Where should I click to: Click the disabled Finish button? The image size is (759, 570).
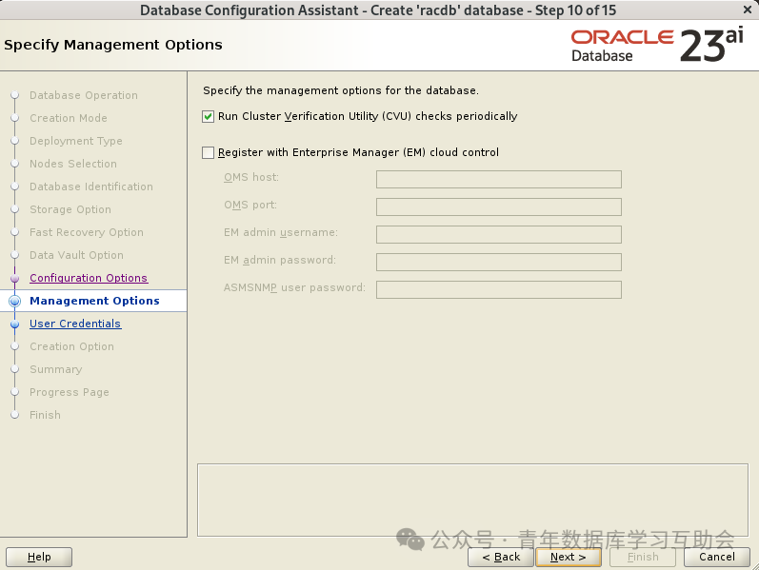click(x=643, y=557)
